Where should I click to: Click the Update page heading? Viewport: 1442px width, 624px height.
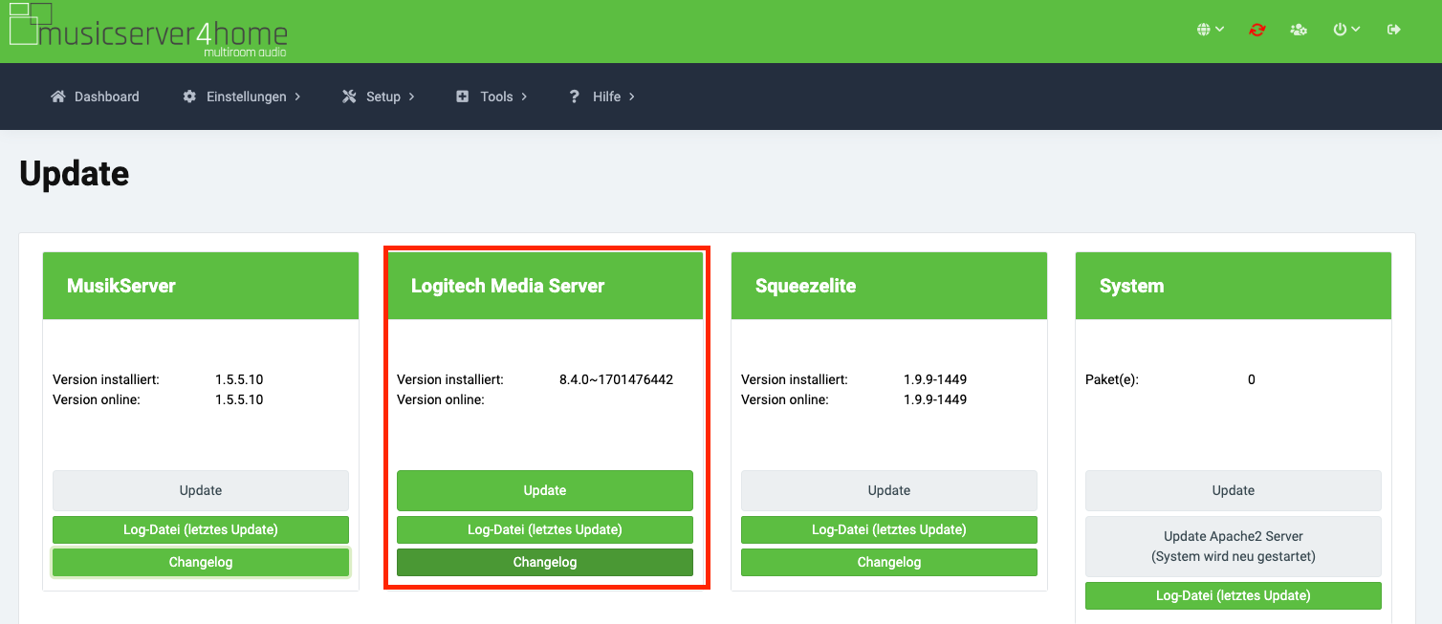click(75, 174)
